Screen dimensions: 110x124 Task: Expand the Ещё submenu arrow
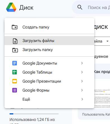point(82,99)
